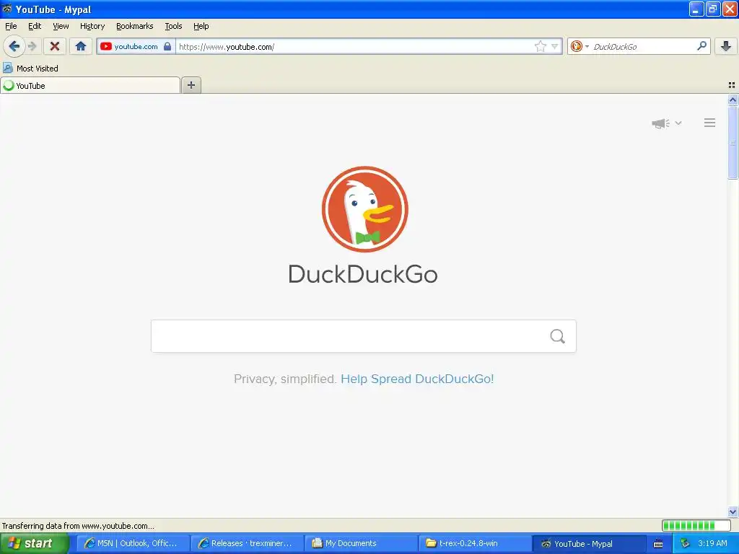
Task: Click the forward arrow navigation button
Action: pos(32,46)
